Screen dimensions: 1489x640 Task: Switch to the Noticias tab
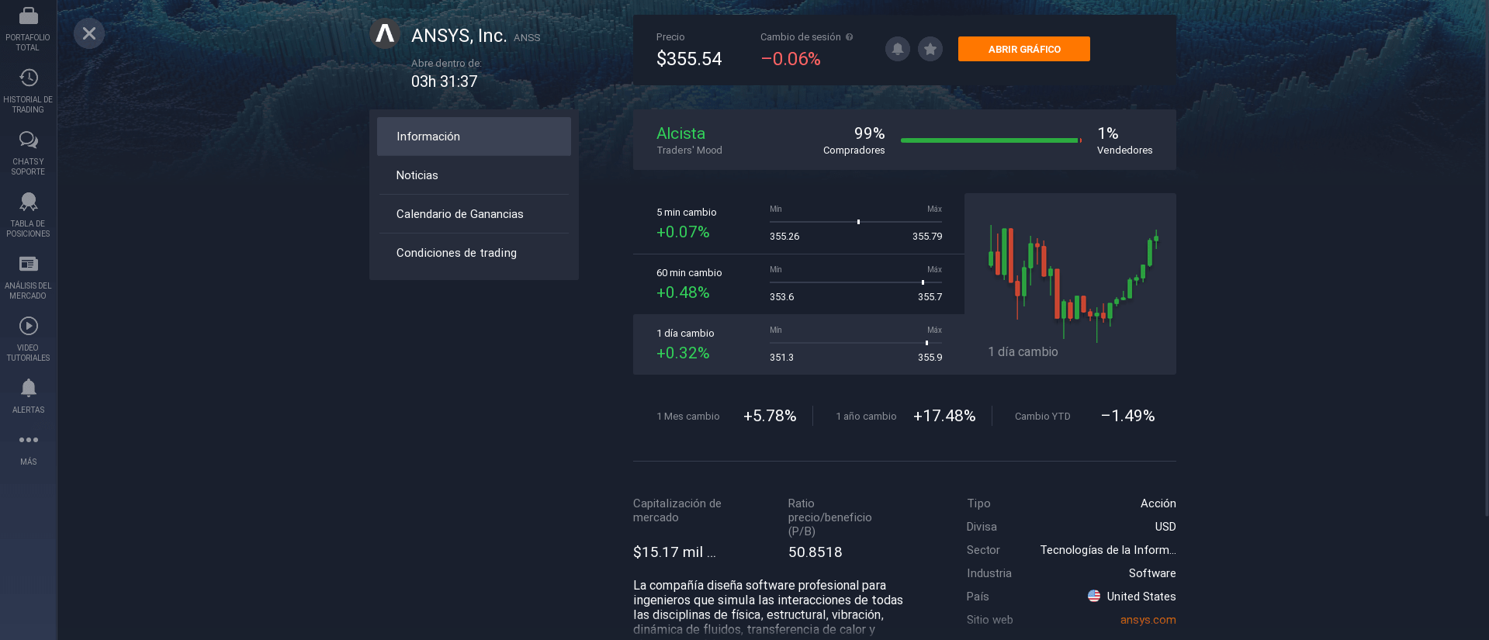[x=474, y=175]
